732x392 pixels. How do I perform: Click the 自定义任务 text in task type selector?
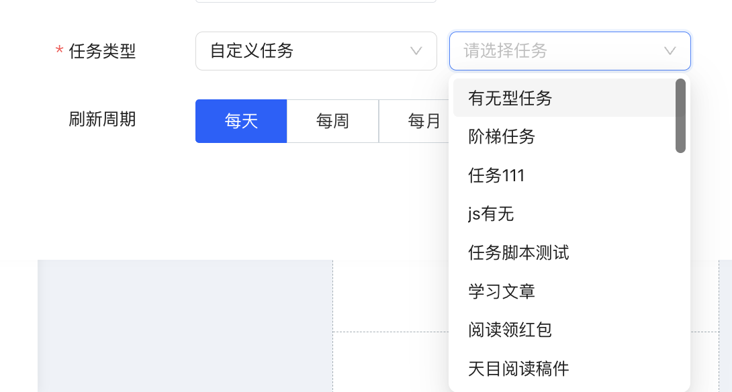click(x=252, y=51)
